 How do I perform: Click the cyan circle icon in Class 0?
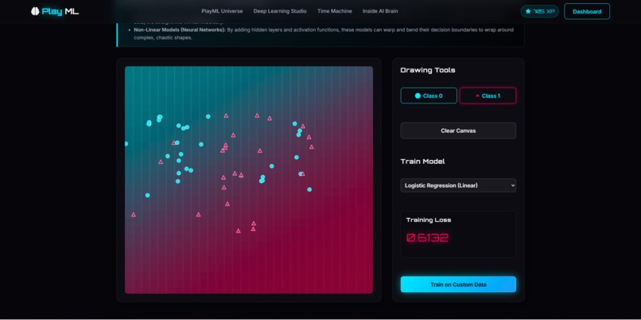click(418, 96)
